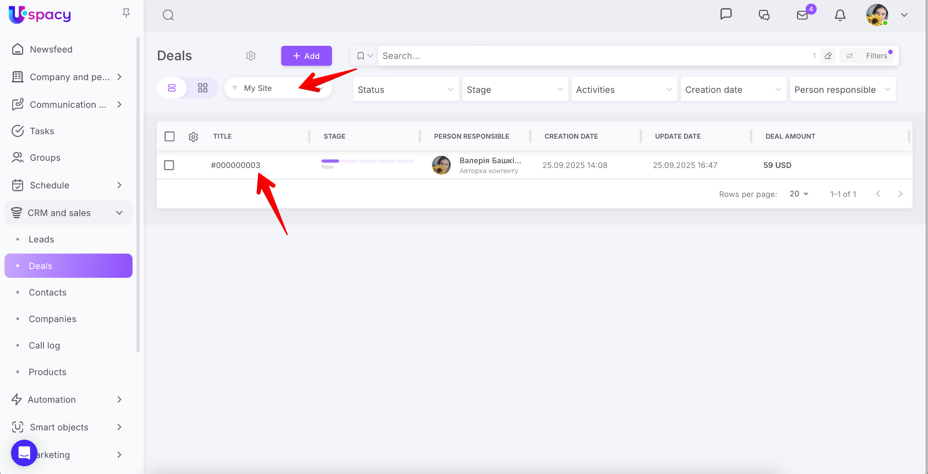Clear the search filter with eraser icon
Image resolution: width=928 pixels, height=474 pixels.
click(828, 56)
